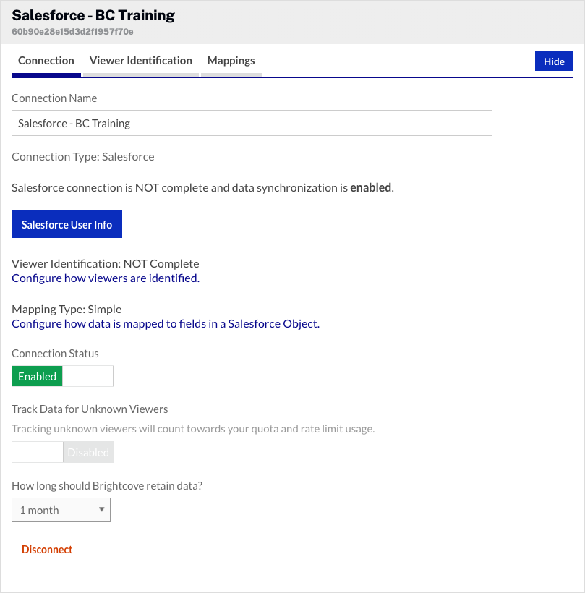The image size is (585, 593).
Task: Disconnect the Salesforce connection
Action: coord(47,550)
